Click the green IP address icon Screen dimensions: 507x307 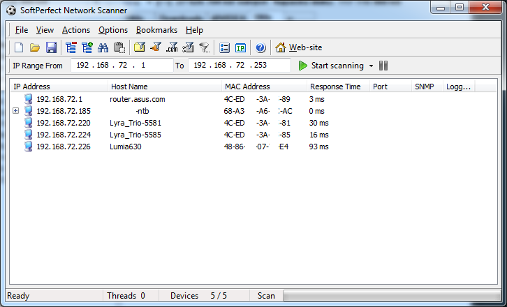240,47
